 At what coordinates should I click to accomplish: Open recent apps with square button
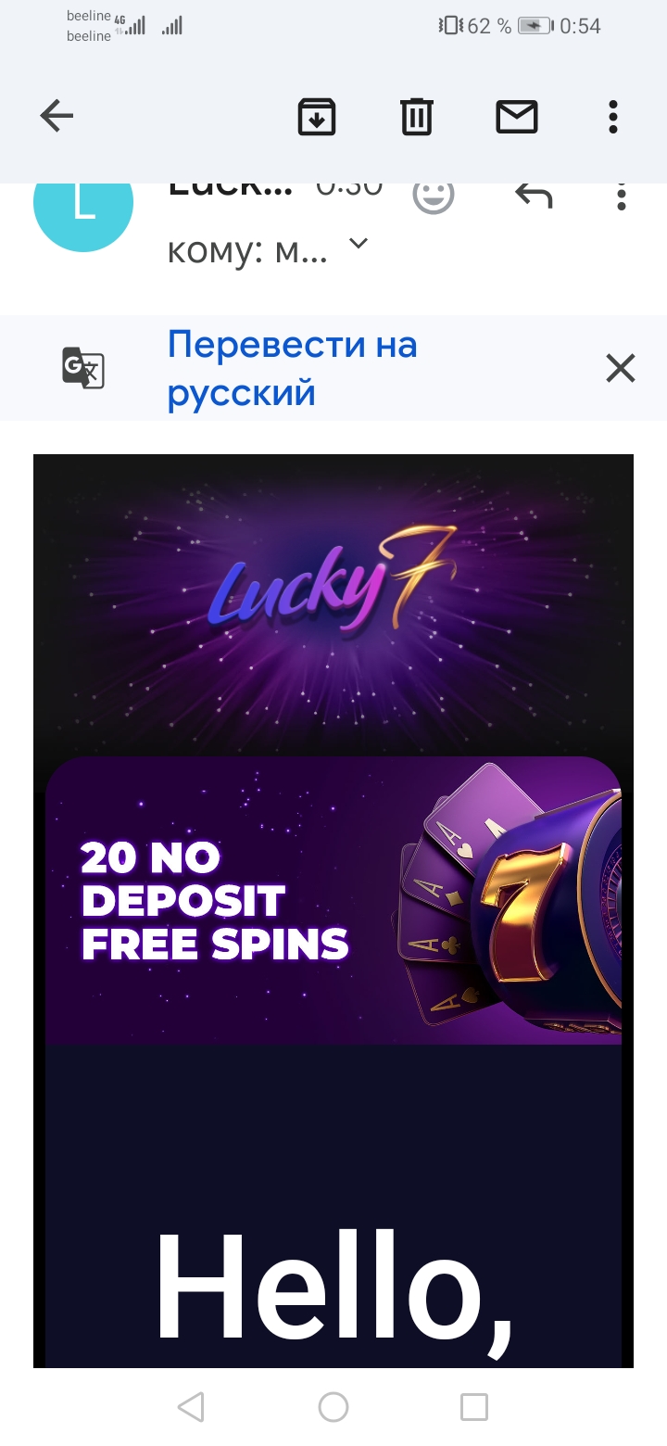(x=474, y=1407)
